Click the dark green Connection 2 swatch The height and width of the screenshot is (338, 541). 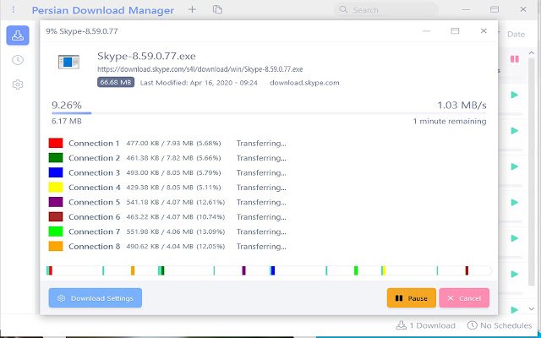[56, 158]
